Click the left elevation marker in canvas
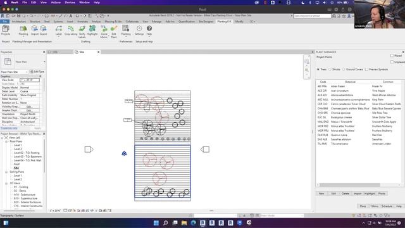405x228 pixels. (x=89, y=149)
